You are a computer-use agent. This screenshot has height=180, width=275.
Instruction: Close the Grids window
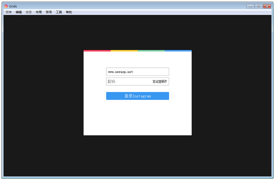coord(267,6)
